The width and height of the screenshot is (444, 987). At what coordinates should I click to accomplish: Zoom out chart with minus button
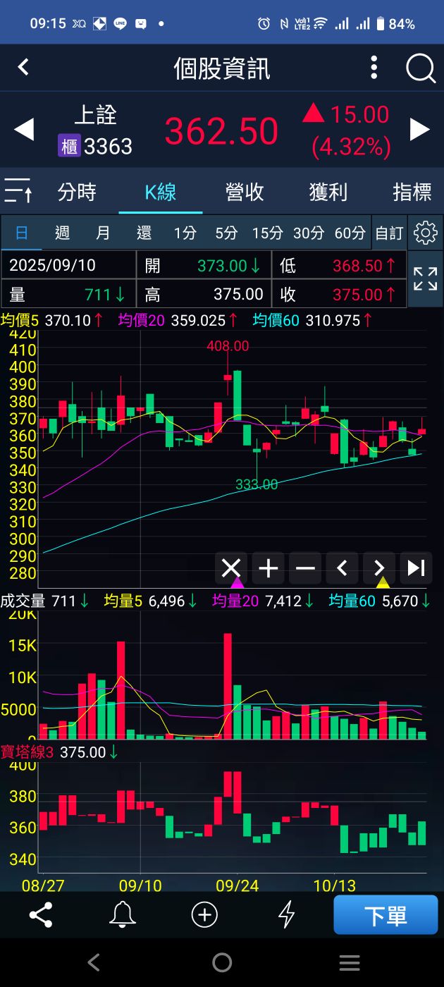pos(305,568)
